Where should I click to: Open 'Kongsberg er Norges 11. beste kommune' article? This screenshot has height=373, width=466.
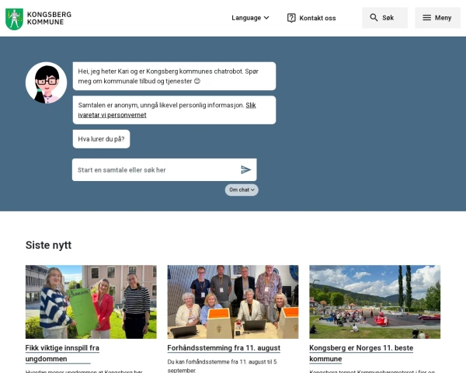pyautogui.click(x=361, y=354)
